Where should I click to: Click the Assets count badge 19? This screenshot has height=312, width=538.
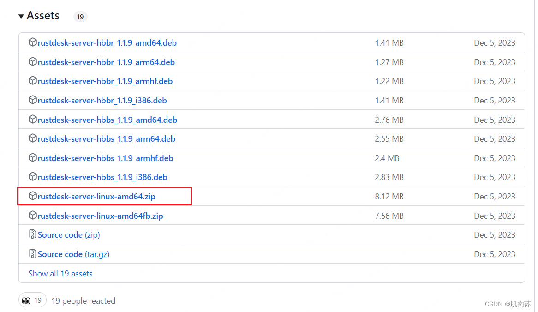click(x=80, y=17)
